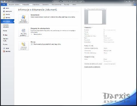Open Ostatnio używane list
This screenshot has width=137, height=106.
[x=6, y=26]
